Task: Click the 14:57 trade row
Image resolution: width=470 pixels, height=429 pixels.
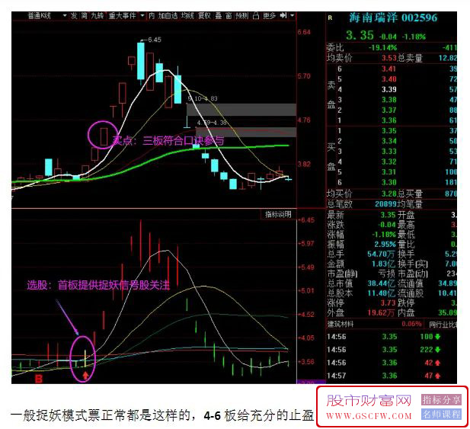Action: click(x=392, y=376)
